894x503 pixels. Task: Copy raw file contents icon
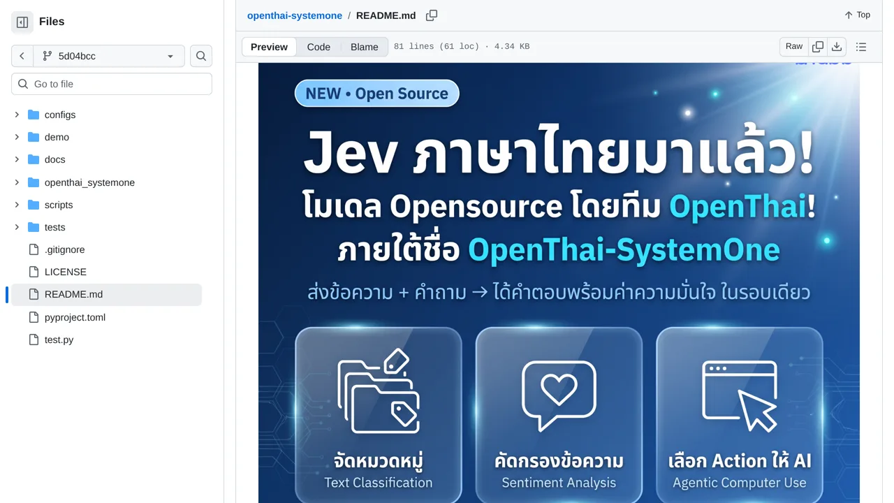tap(818, 46)
